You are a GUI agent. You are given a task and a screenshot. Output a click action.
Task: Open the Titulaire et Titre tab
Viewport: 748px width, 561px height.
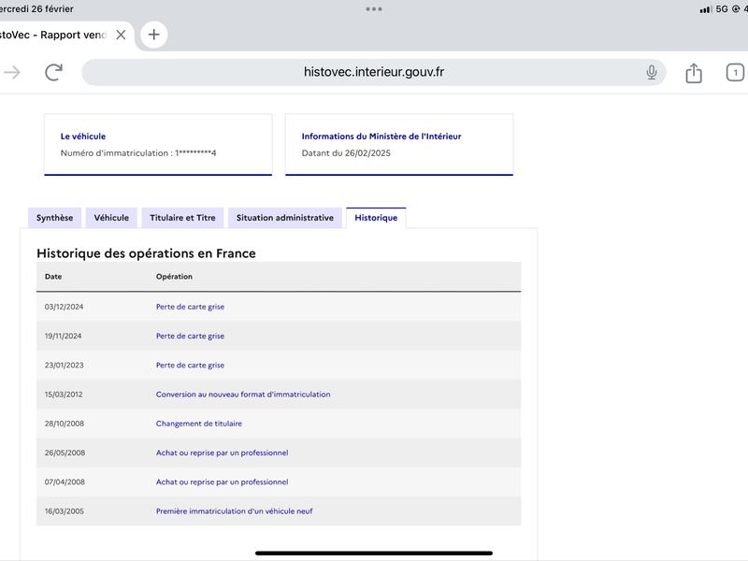182,218
